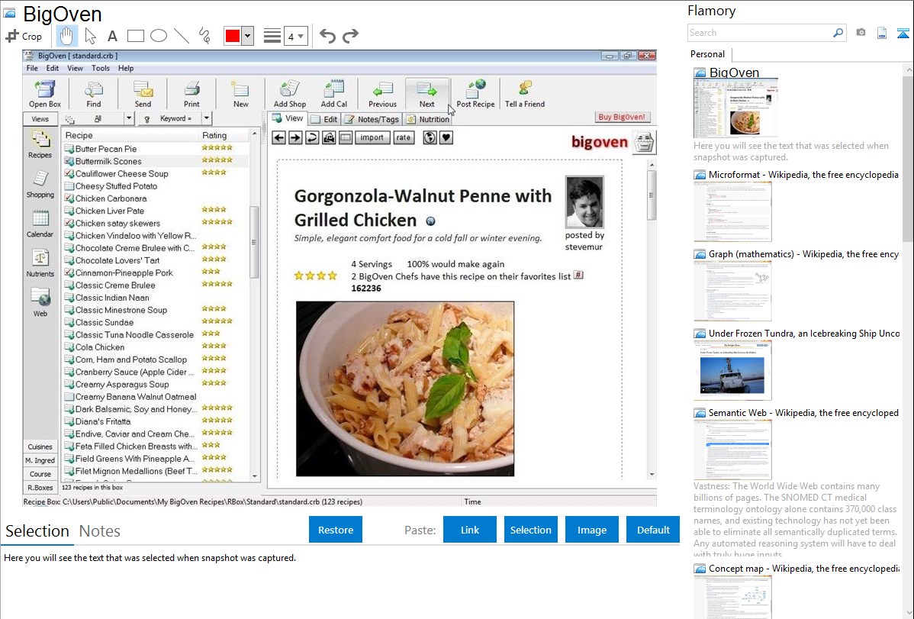Open the Concept map snapshot title

pos(803,568)
